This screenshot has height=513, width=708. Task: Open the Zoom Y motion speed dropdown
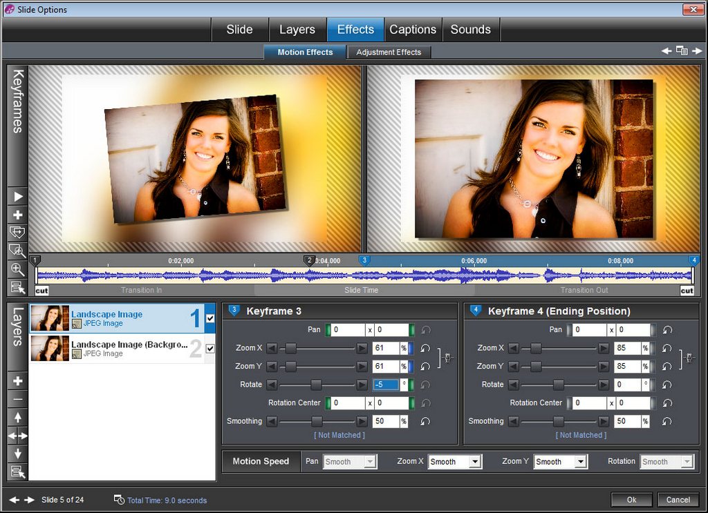(x=560, y=462)
